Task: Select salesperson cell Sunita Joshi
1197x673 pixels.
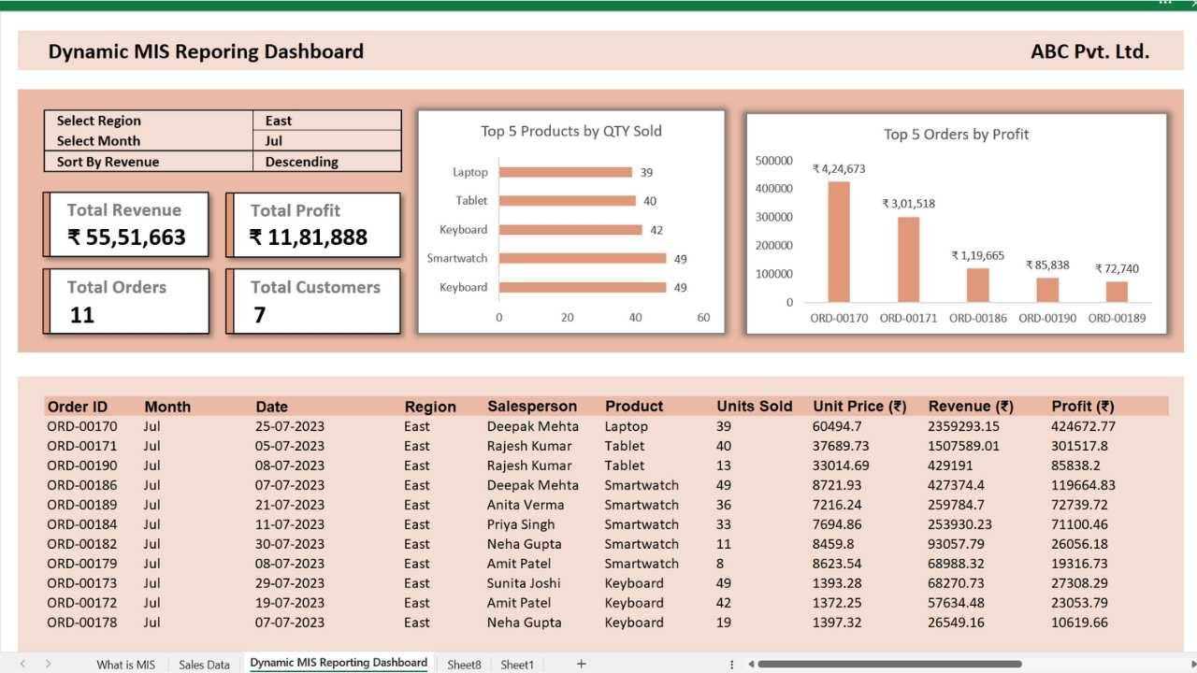Action: (524, 583)
